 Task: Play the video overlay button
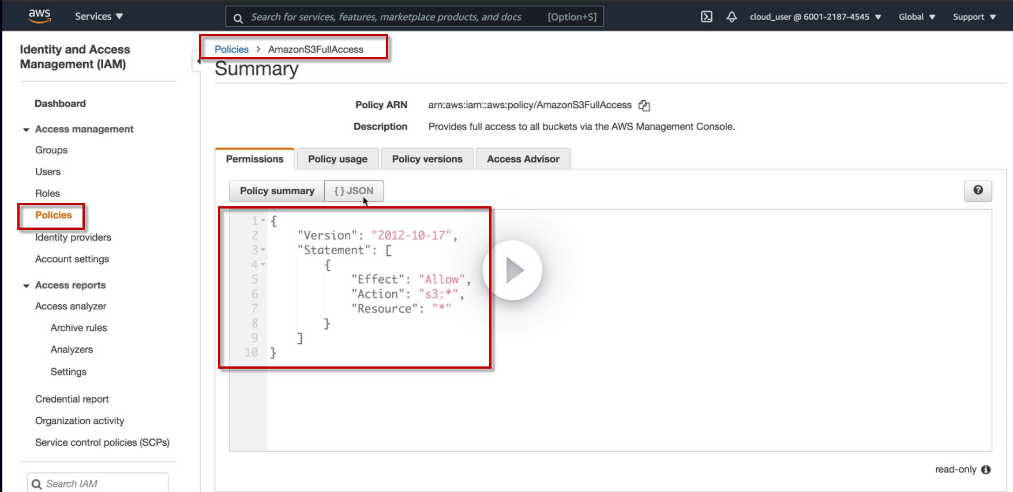(513, 270)
